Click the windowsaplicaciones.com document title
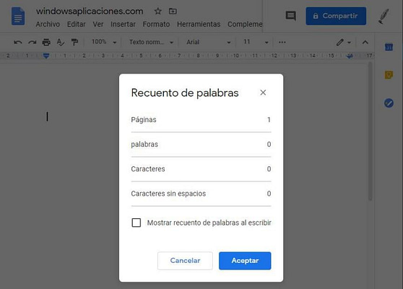The height and width of the screenshot is (289, 403). (x=90, y=12)
